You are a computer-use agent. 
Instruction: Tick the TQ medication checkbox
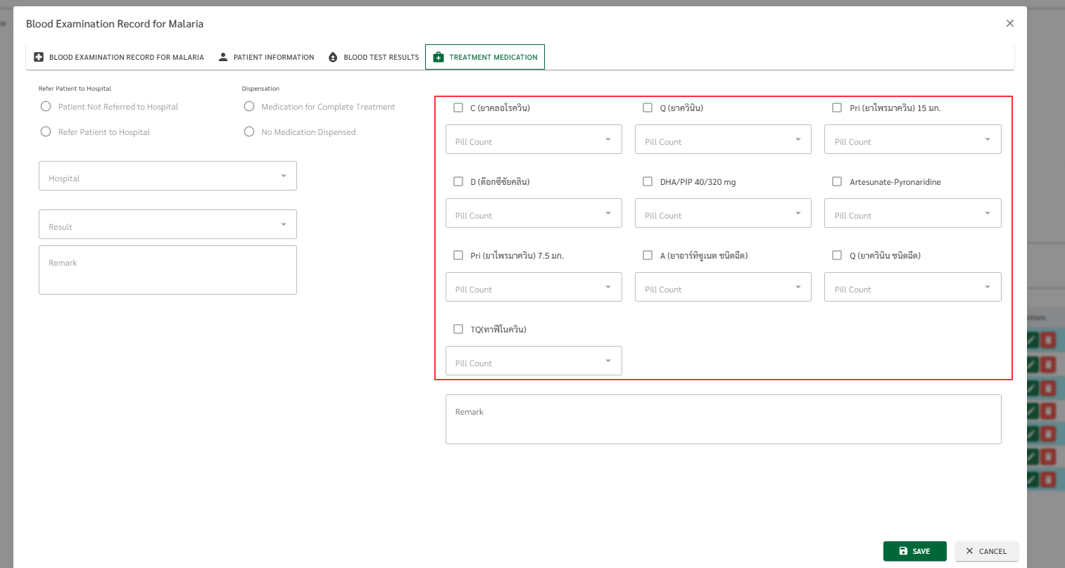(x=458, y=329)
